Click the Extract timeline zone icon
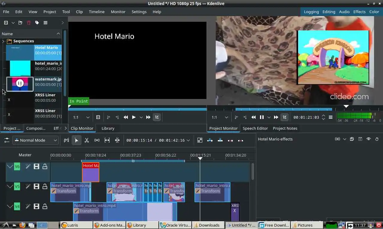The width and height of the screenshot is (383, 229). click(x=230, y=140)
